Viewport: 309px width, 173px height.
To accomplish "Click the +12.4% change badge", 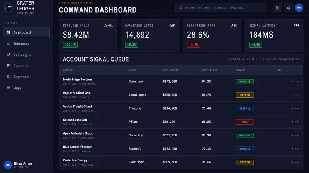I will pyautogui.click(x=70, y=45).
